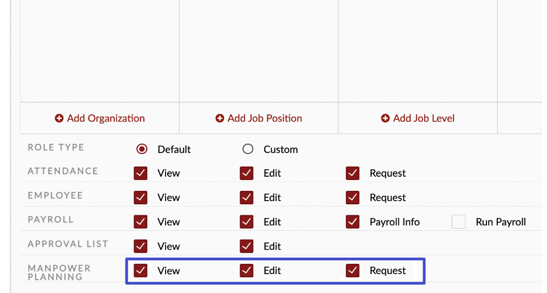Select the Custom role type
Viewport: 547px width, 293px height.
248,149
